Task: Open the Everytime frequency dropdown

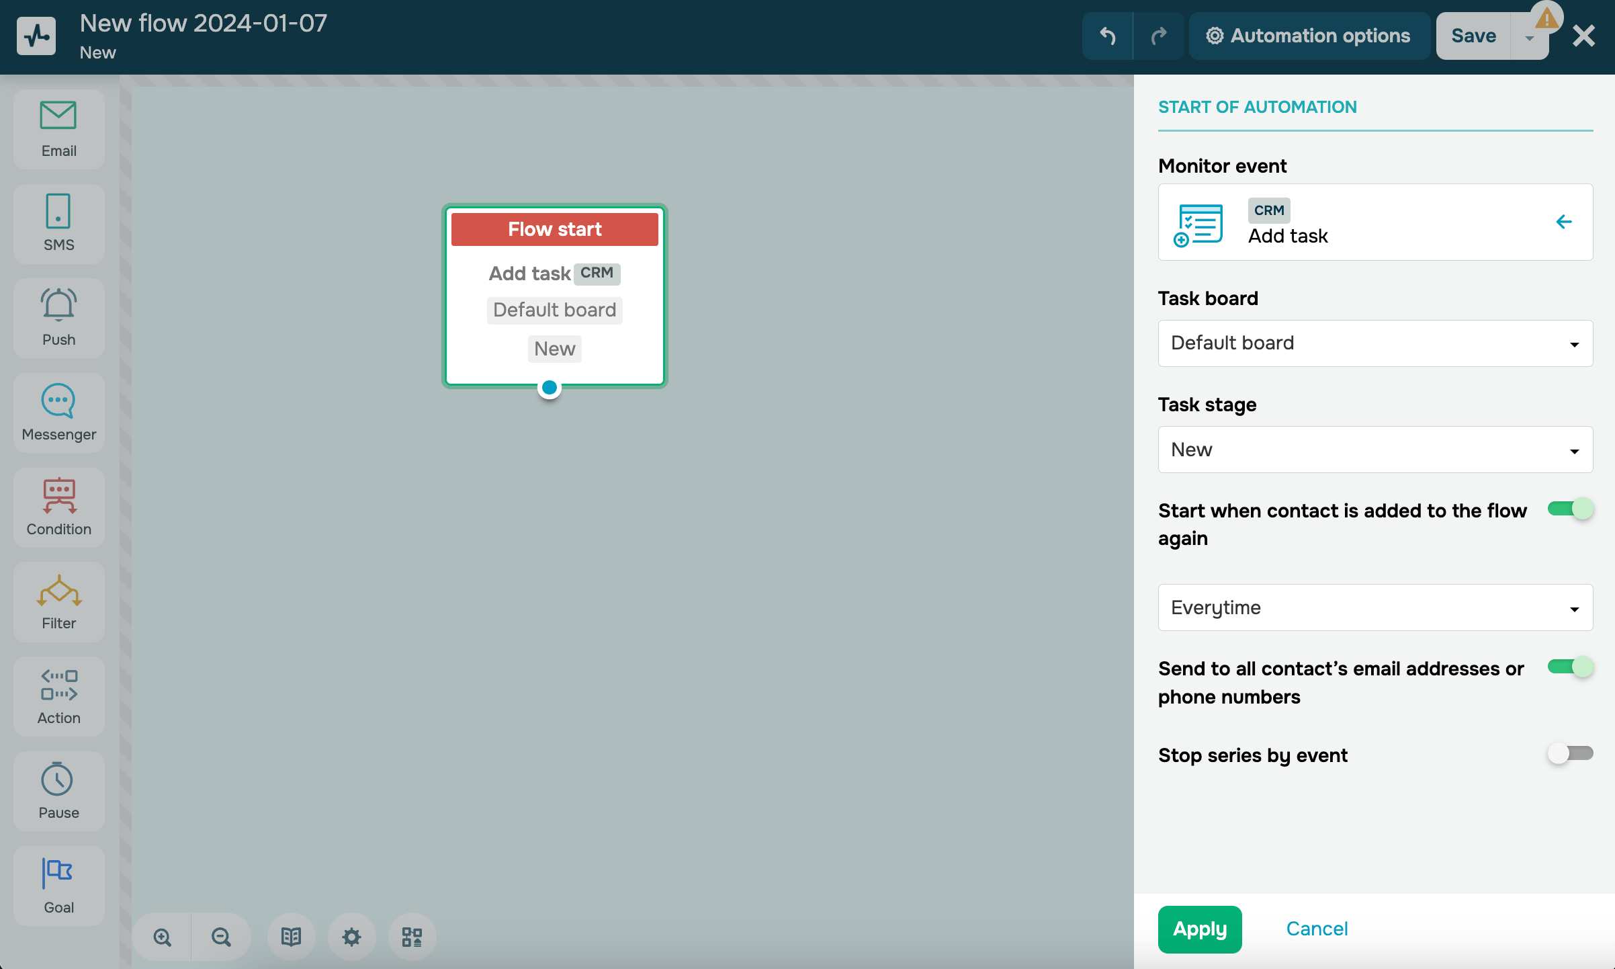Action: click(x=1374, y=607)
